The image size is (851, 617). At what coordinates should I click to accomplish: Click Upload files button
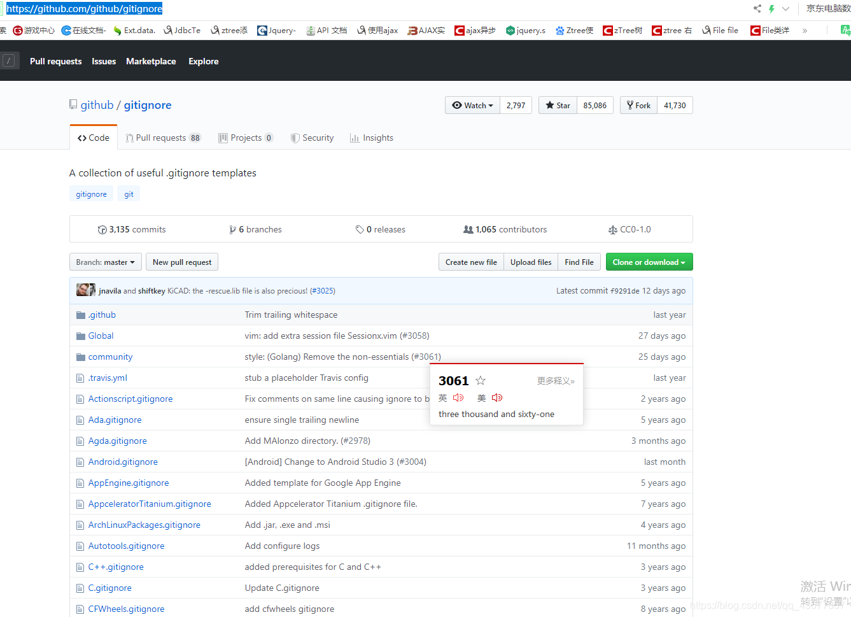(531, 262)
